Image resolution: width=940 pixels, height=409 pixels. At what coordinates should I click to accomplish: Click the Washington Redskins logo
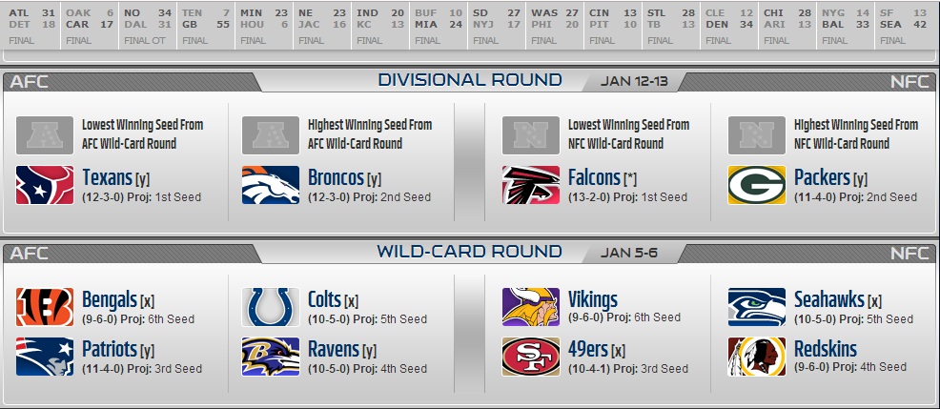[757, 357]
